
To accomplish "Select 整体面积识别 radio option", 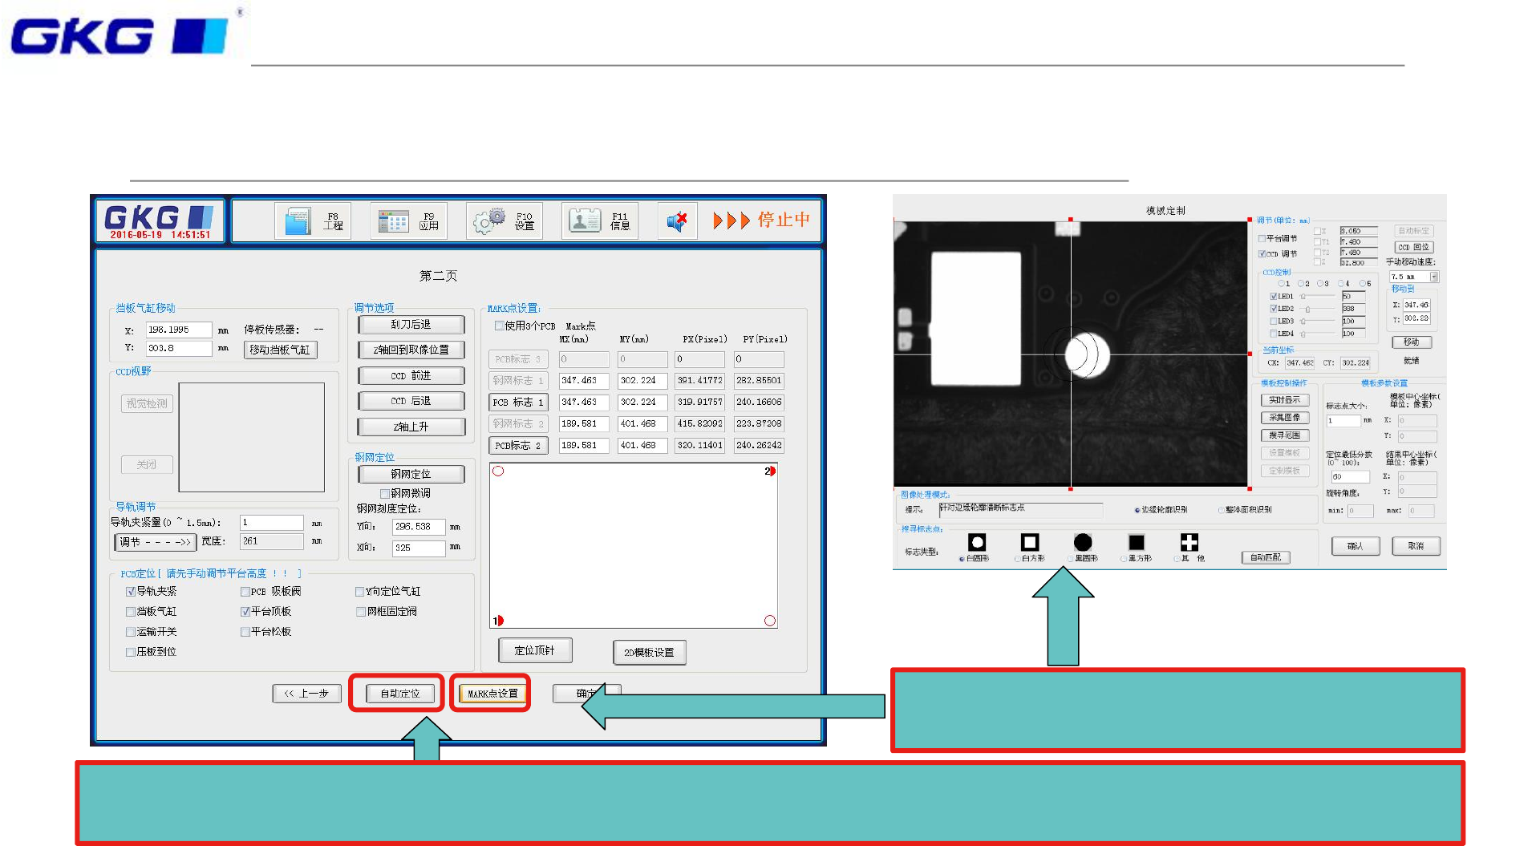I will click(1222, 510).
